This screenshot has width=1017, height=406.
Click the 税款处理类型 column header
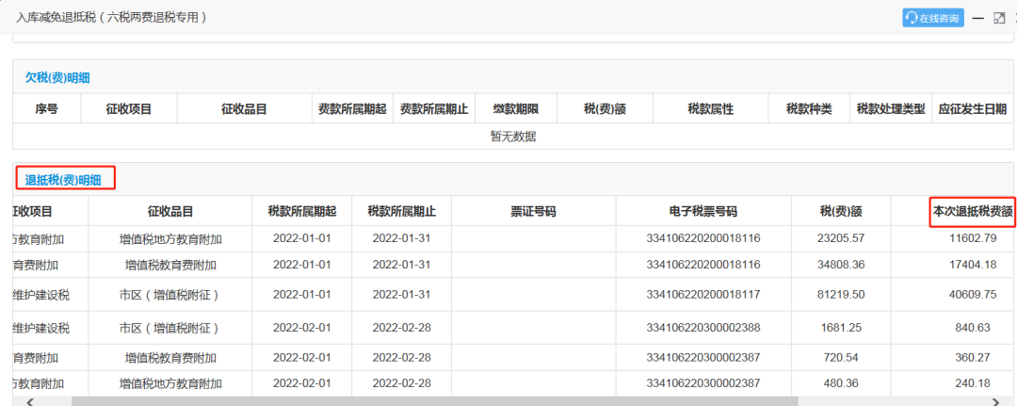click(x=891, y=109)
